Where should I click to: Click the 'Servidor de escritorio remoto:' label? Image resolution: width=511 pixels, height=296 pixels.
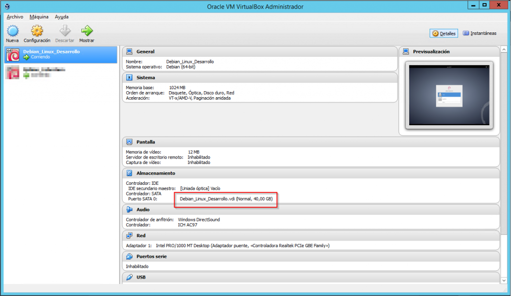(155, 157)
